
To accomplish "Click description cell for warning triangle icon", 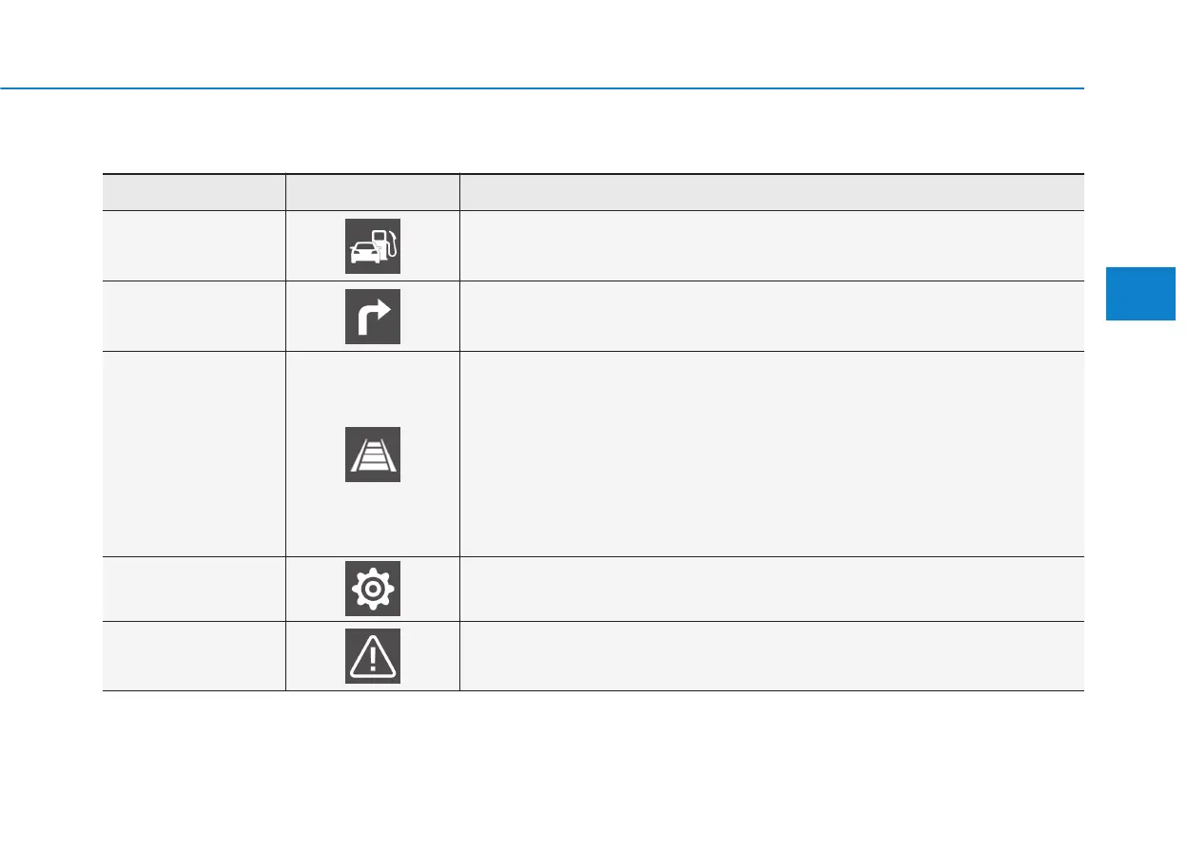I will click(x=771, y=655).
